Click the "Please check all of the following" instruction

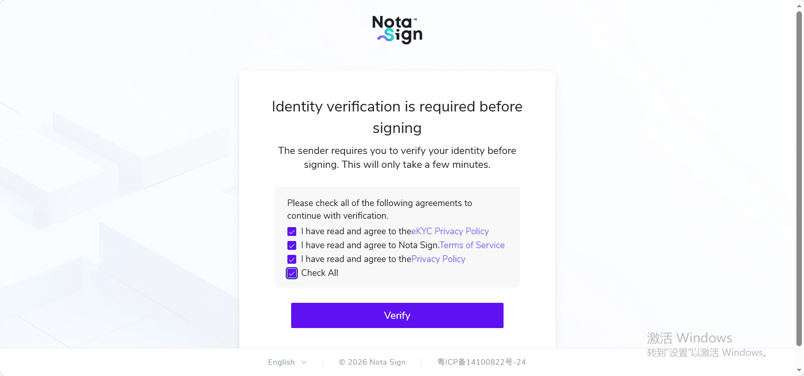tap(380, 209)
